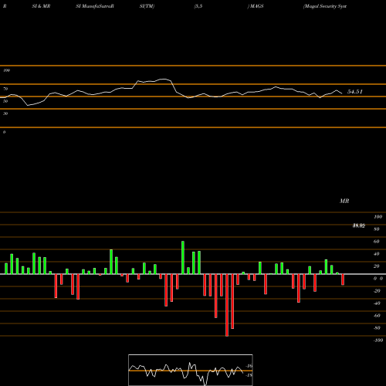Click the 'Magal Security Sys' header text
Viewport: 386px width, 386px height.
[x=325, y=6]
